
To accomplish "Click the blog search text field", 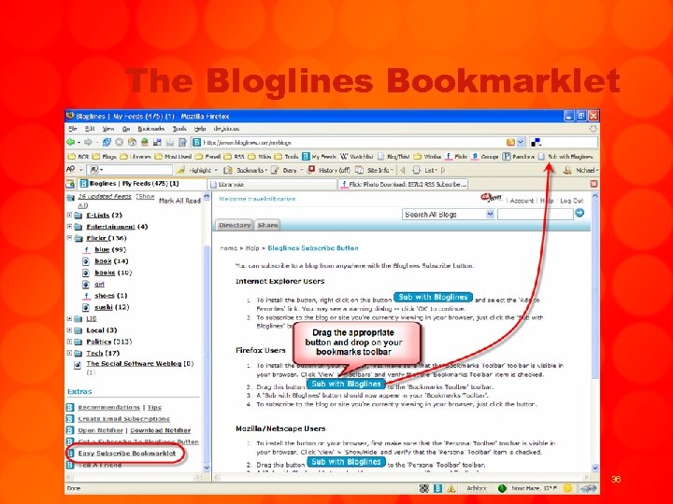I will (x=536, y=214).
